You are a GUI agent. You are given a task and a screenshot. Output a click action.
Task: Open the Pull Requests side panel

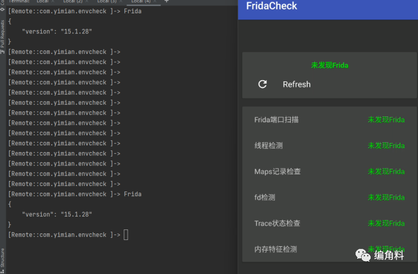pyautogui.click(x=2, y=37)
